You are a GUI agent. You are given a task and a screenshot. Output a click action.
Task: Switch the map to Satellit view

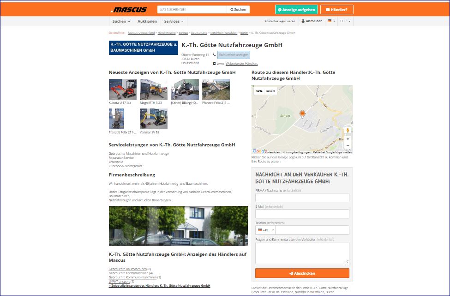pyautogui.click(x=270, y=91)
